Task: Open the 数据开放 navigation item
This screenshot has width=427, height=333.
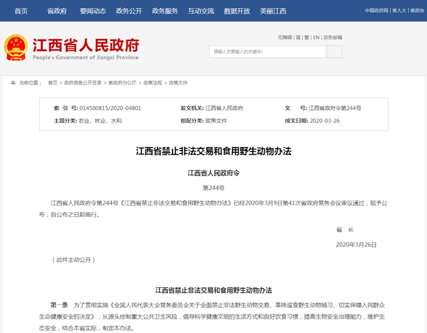Action: 237,11
